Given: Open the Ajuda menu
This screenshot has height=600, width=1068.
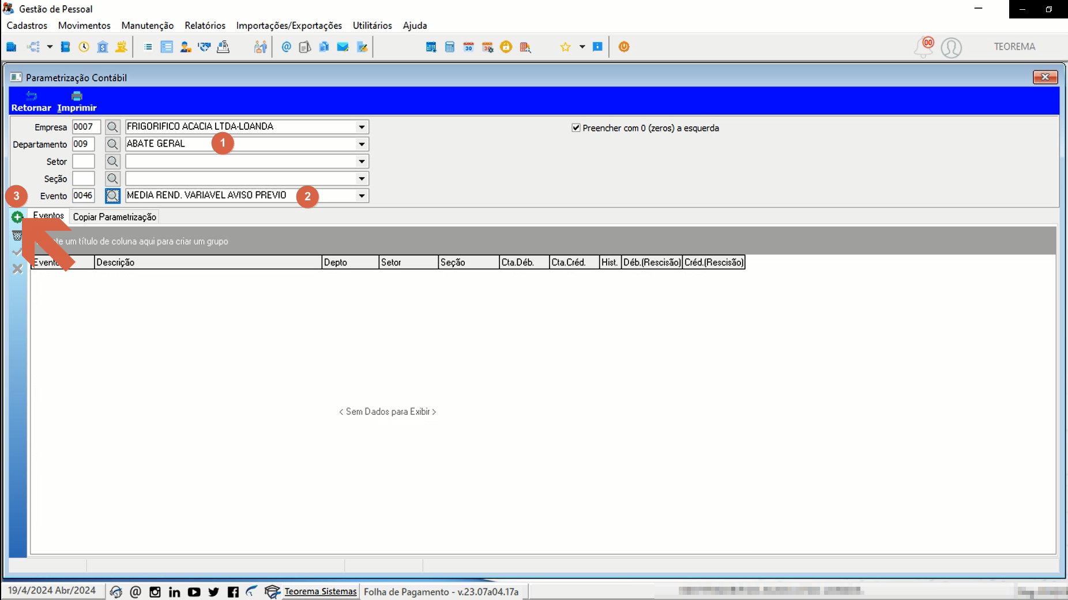Looking at the screenshot, I should coord(415,25).
